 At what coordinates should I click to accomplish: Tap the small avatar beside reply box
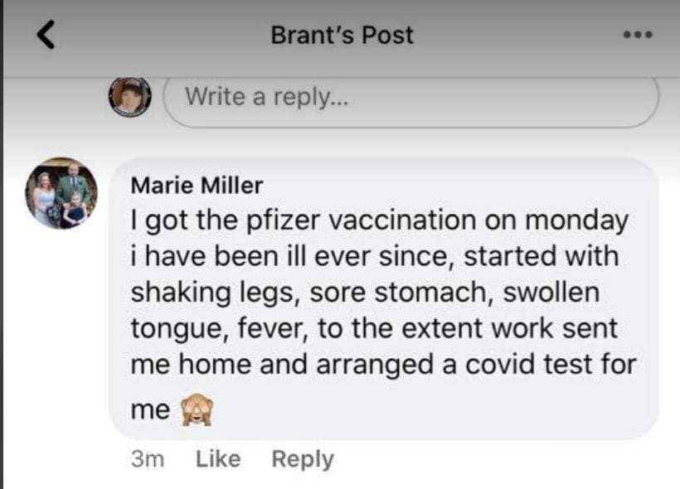[x=130, y=97]
